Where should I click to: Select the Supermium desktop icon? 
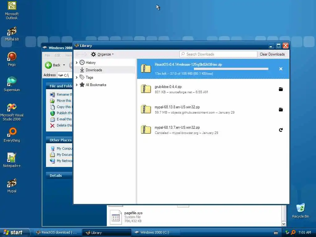pos(12,84)
